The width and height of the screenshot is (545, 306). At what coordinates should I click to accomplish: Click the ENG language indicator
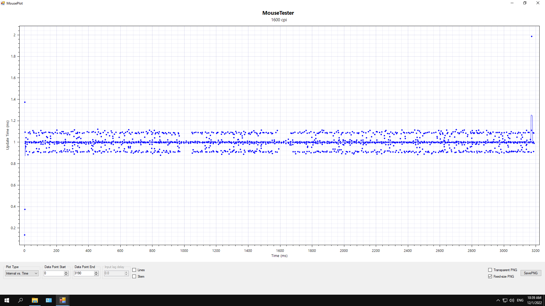pyautogui.click(x=520, y=300)
